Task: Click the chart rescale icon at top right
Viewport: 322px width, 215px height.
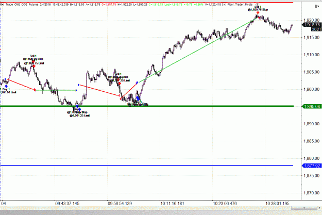Action: 317,7
